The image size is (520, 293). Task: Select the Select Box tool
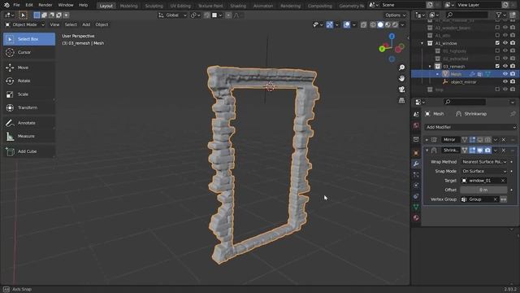(29, 39)
